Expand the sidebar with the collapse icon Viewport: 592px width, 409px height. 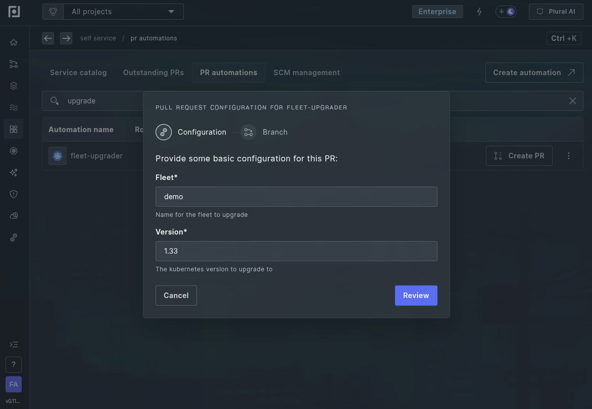[14, 344]
